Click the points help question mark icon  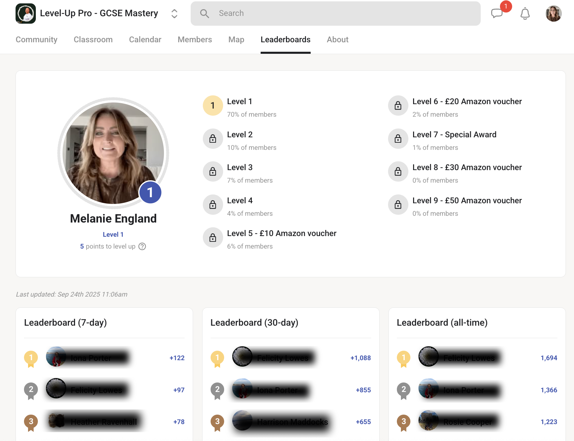coord(142,247)
